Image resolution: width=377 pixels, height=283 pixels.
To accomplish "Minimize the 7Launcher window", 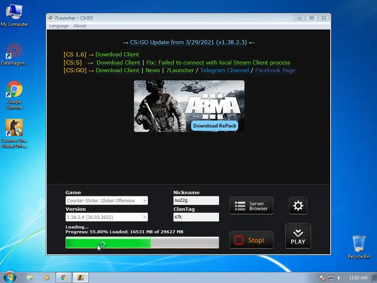I will (299, 18).
